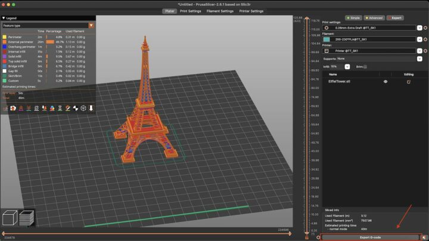Switch to the Print Settings tab
429x241 pixels.
[x=191, y=11]
